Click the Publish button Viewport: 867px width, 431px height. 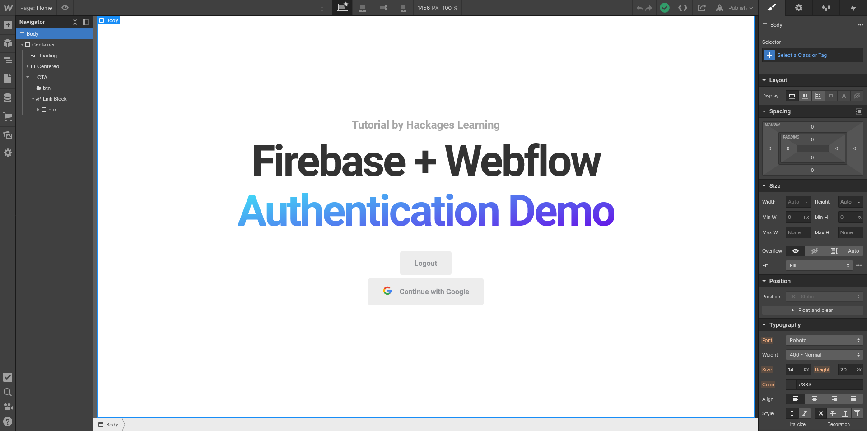(735, 8)
